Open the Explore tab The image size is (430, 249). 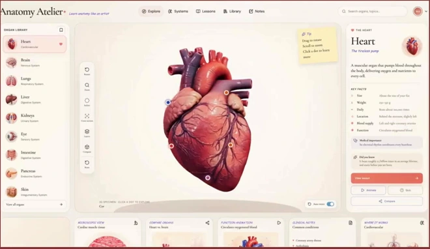coord(151,11)
